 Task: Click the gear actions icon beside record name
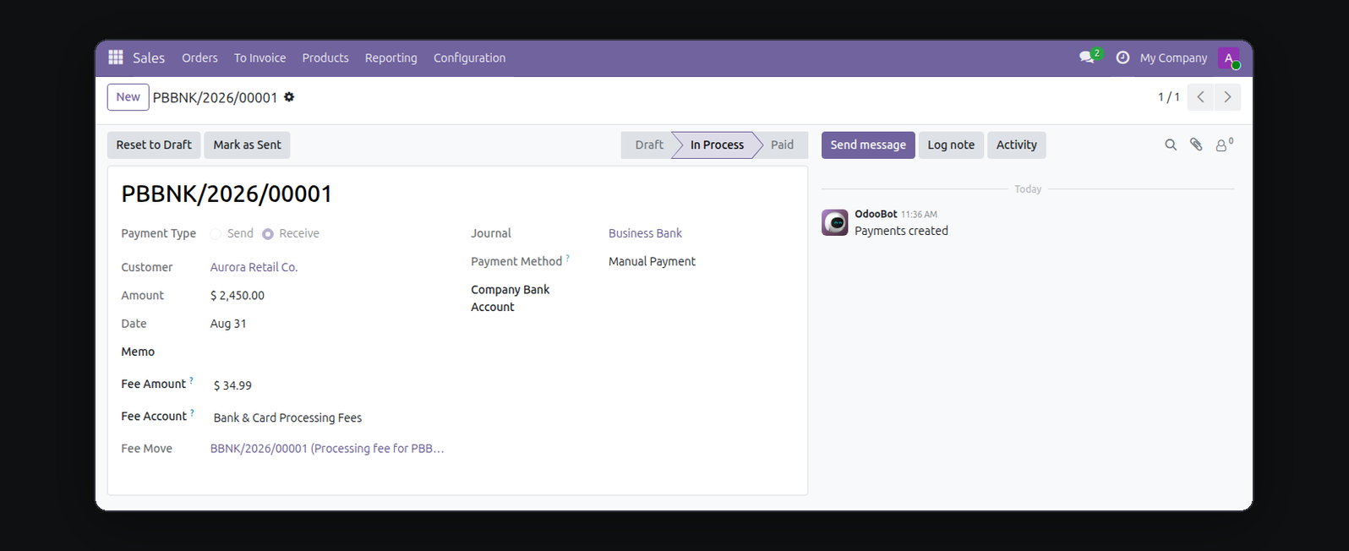(x=289, y=97)
